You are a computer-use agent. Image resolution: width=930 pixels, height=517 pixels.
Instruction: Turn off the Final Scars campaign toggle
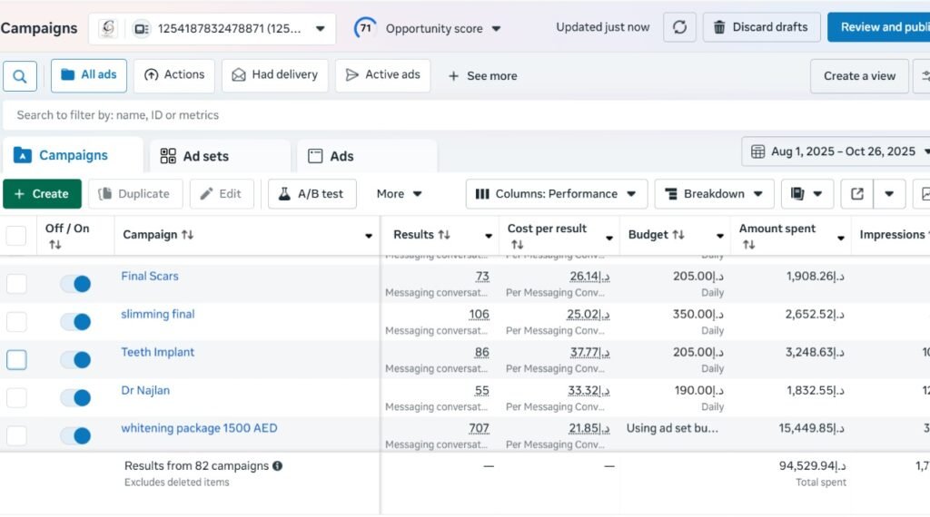75,284
